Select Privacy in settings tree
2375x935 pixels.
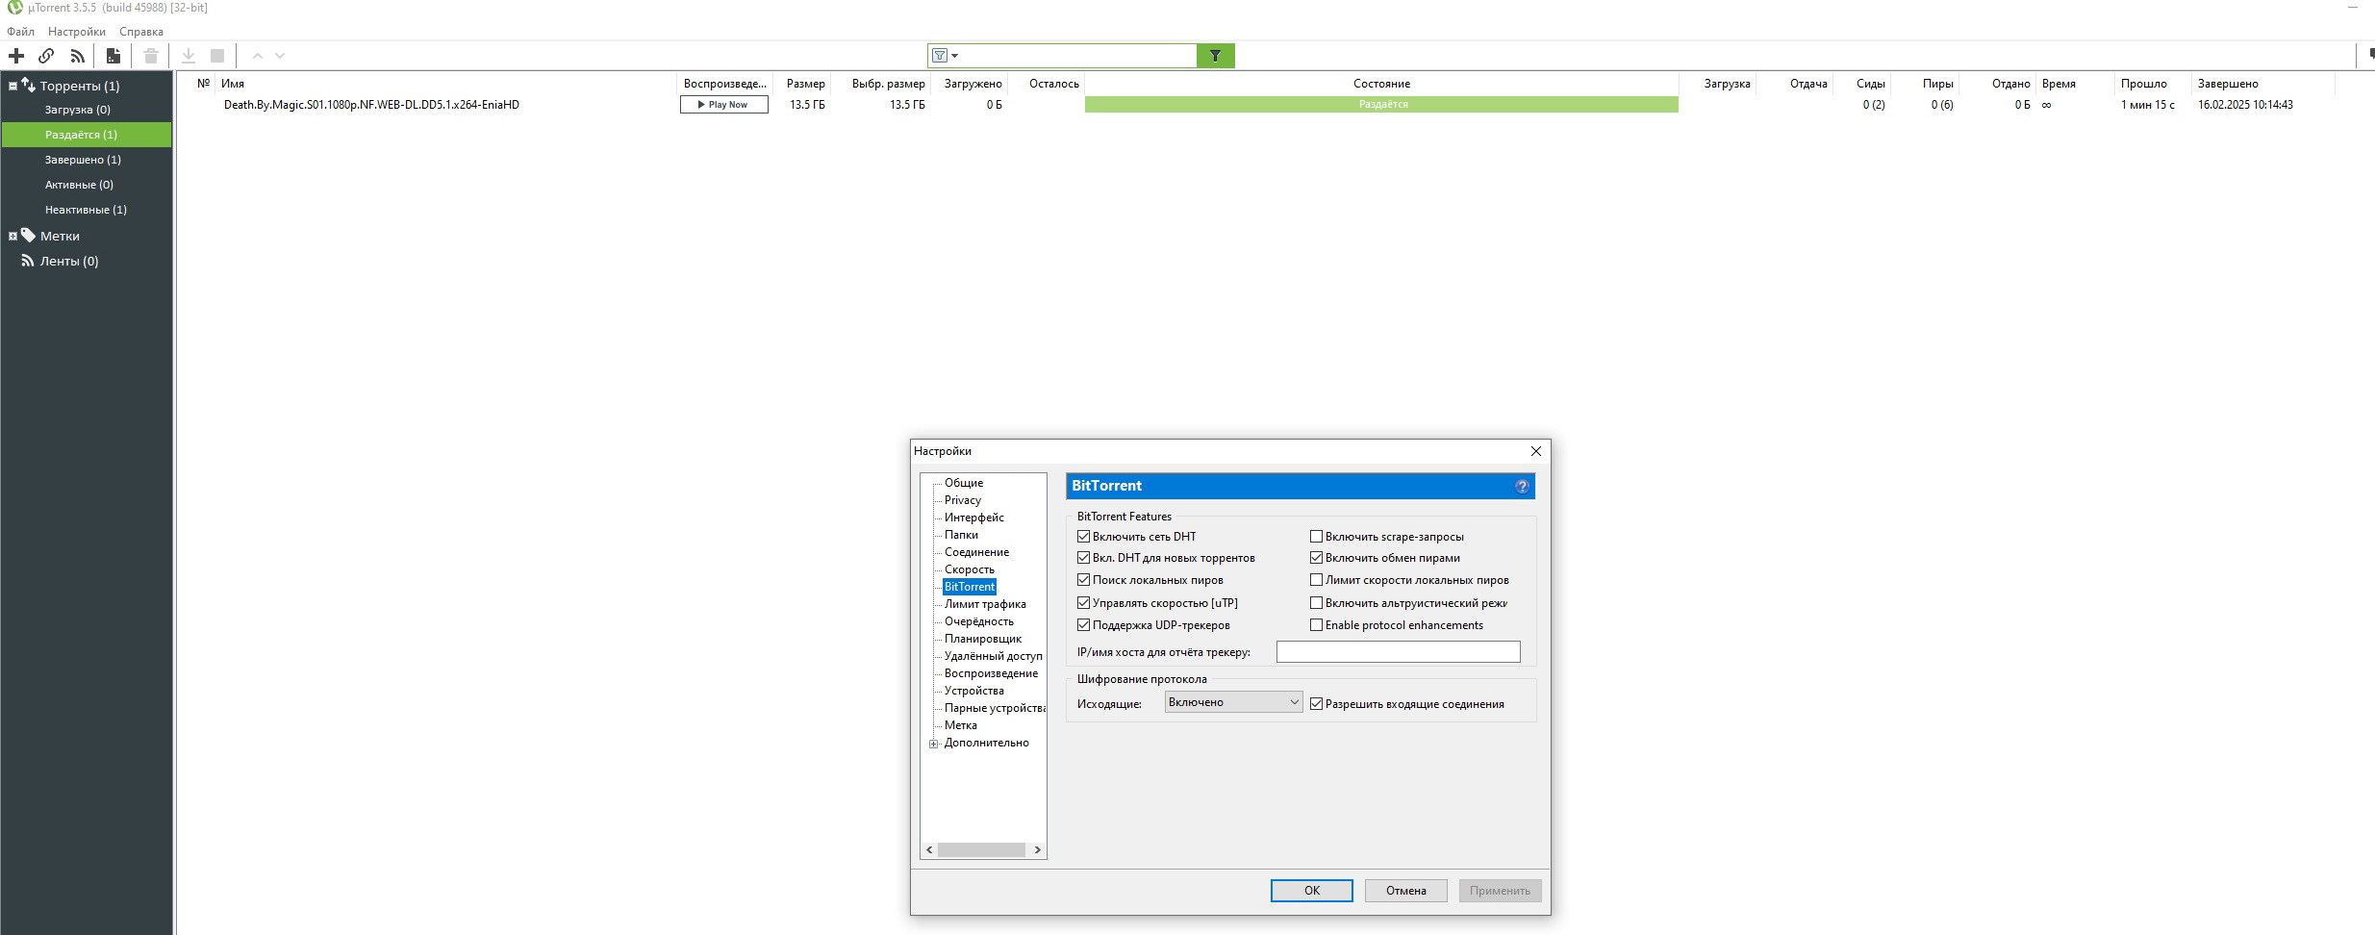(963, 500)
